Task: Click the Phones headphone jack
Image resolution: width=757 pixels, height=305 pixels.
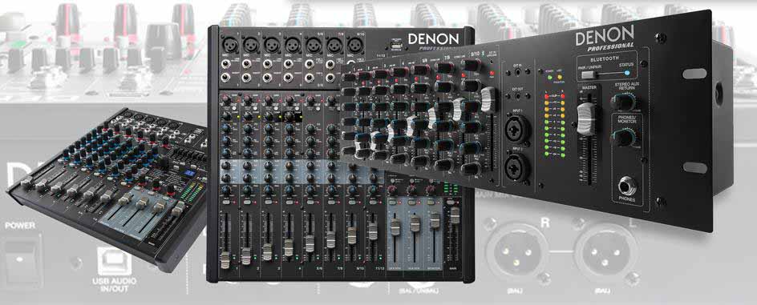Action: pyautogui.click(x=628, y=186)
